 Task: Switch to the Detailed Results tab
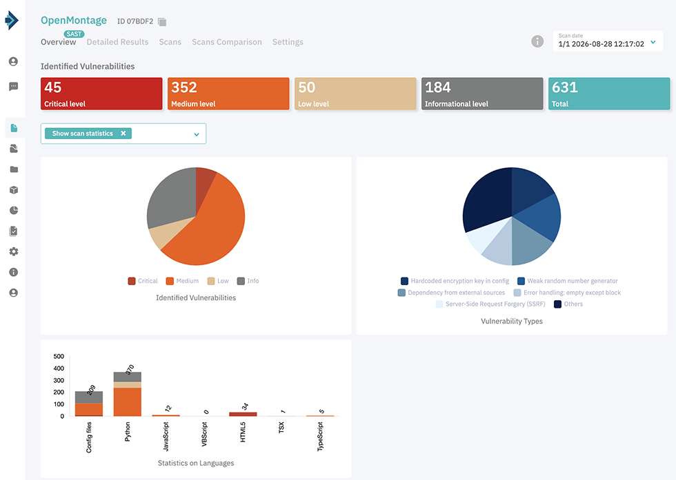117,42
